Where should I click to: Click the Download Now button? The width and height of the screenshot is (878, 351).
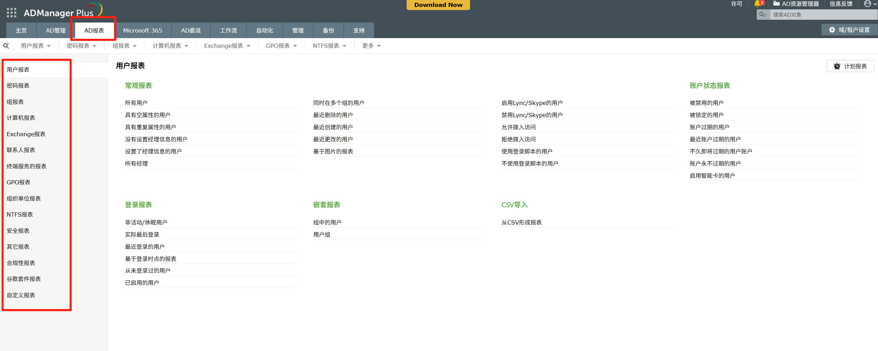click(438, 5)
